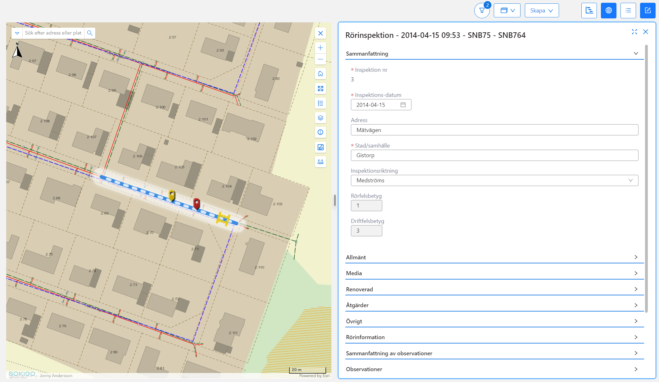Open the Inspektions-datum calendar picker
This screenshot has width=659, height=382.
coord(403,105)
